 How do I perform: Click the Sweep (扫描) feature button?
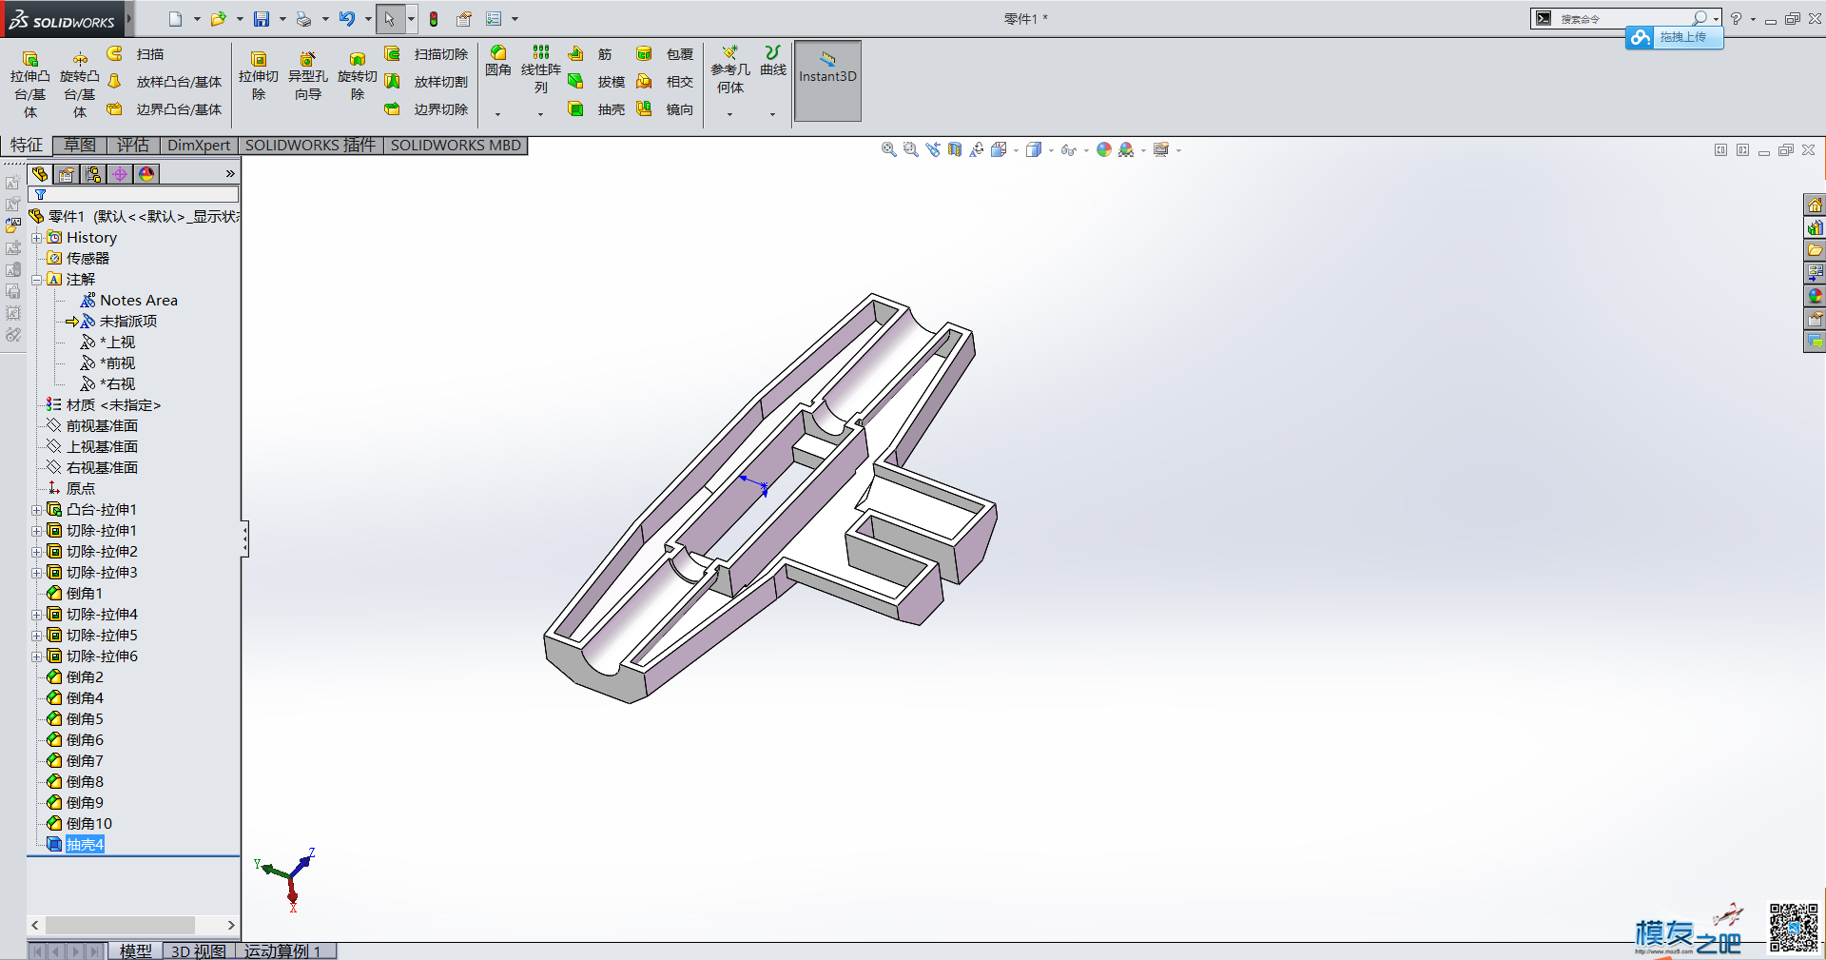click(136, 54)
